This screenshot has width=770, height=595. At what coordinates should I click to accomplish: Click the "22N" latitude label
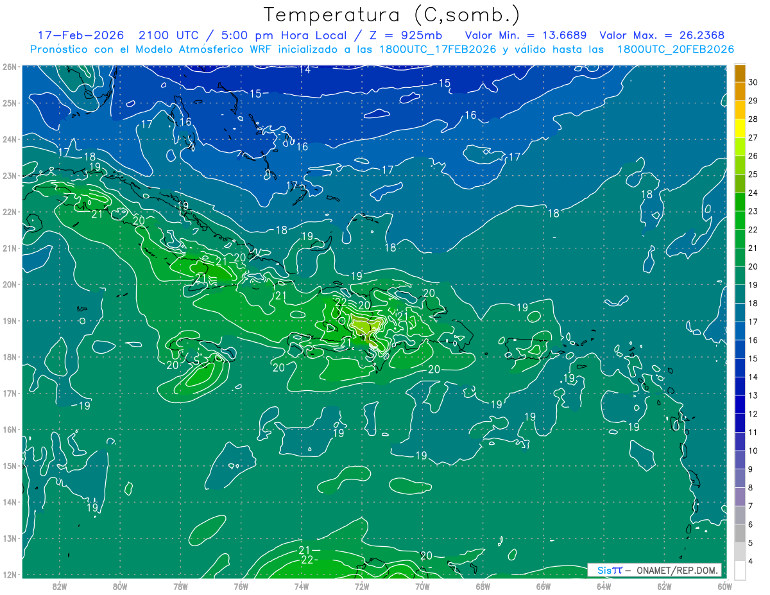tap(10, 212)
